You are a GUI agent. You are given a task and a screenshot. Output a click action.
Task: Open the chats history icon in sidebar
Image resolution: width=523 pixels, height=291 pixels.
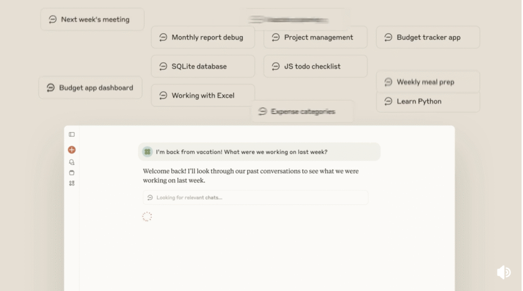coord(72,162)
